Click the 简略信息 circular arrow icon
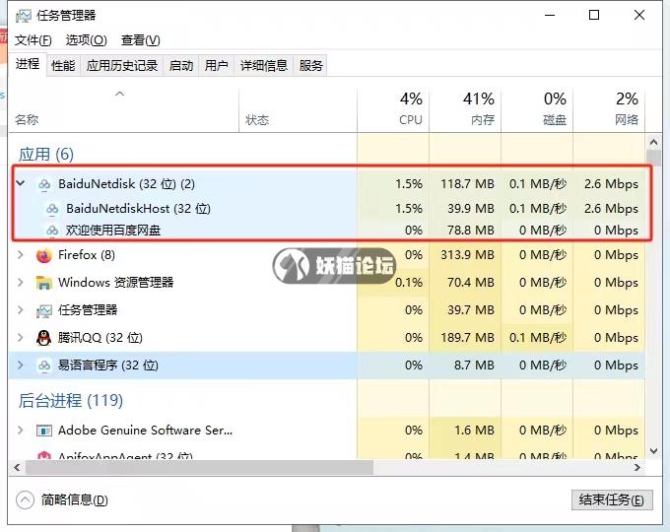The height and width of the screenshot is (532, 670). (x=25, y=499)
